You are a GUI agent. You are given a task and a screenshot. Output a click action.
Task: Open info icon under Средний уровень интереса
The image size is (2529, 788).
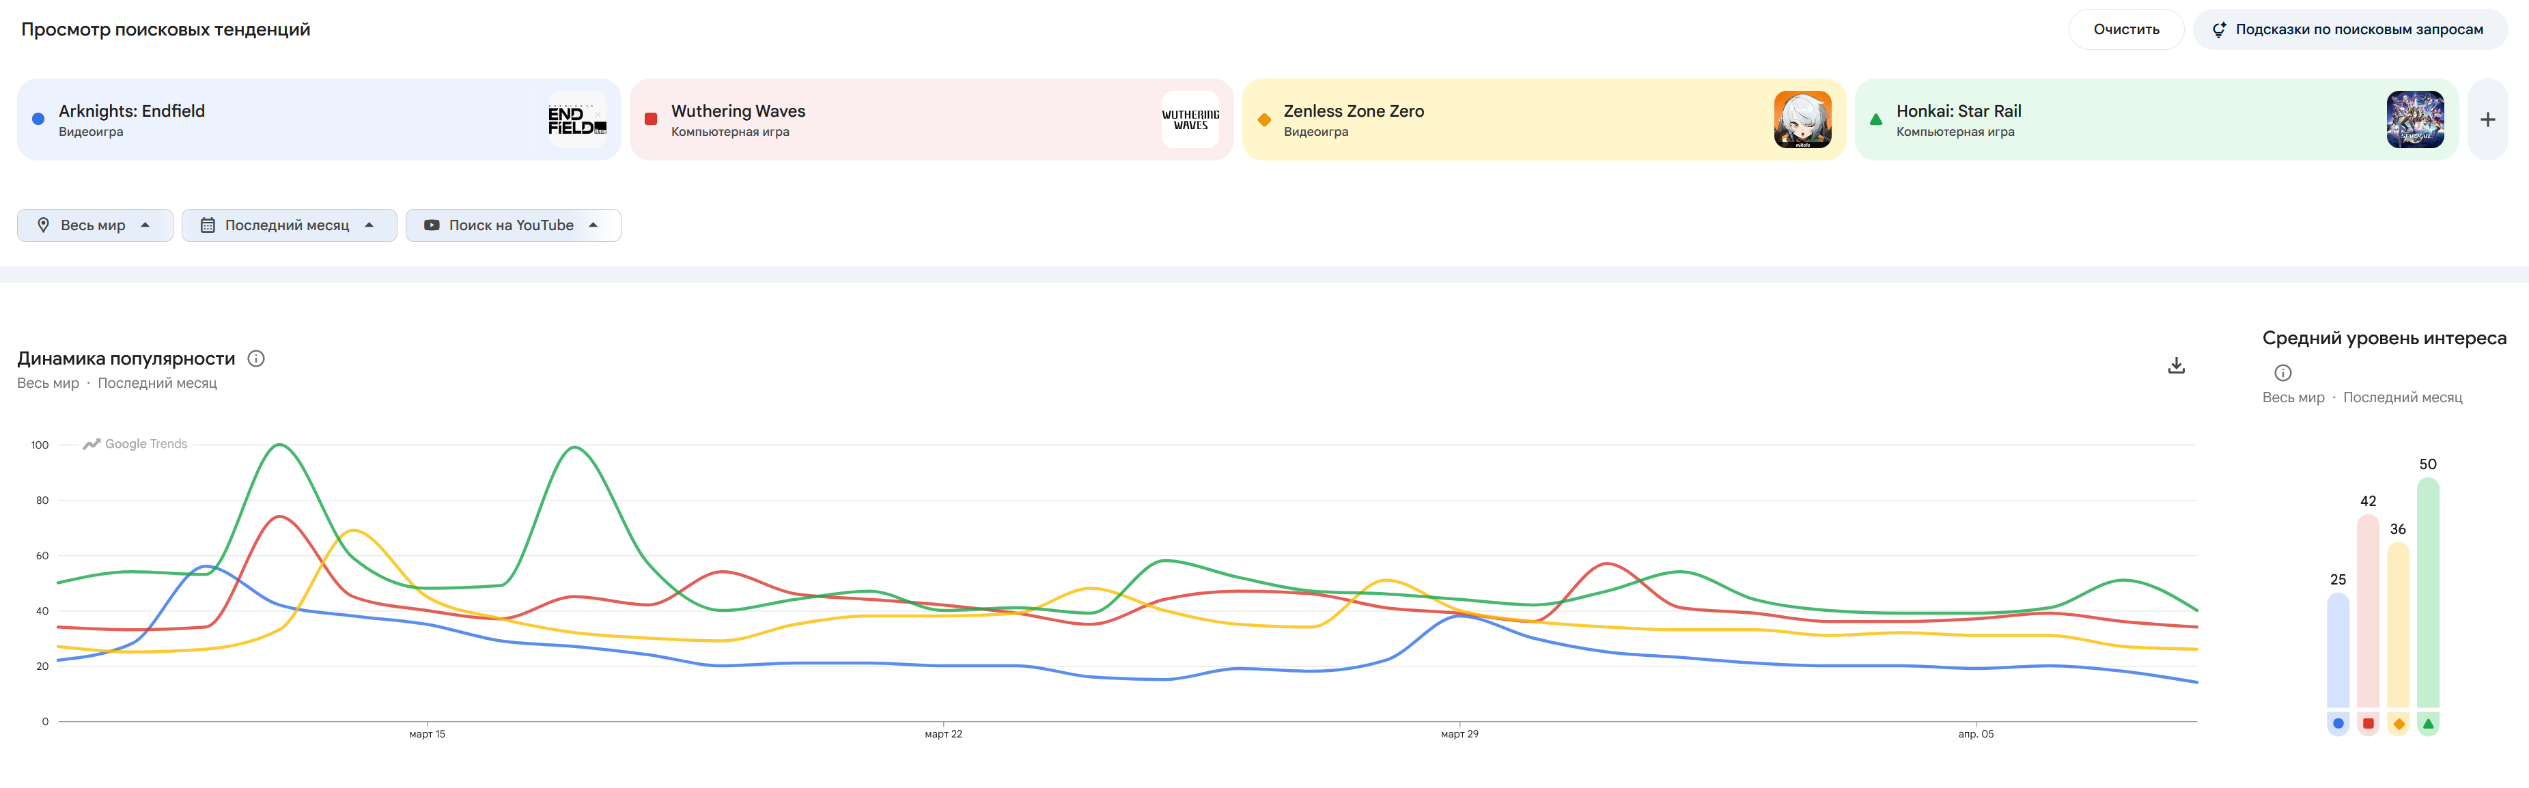pos(2282,373)
